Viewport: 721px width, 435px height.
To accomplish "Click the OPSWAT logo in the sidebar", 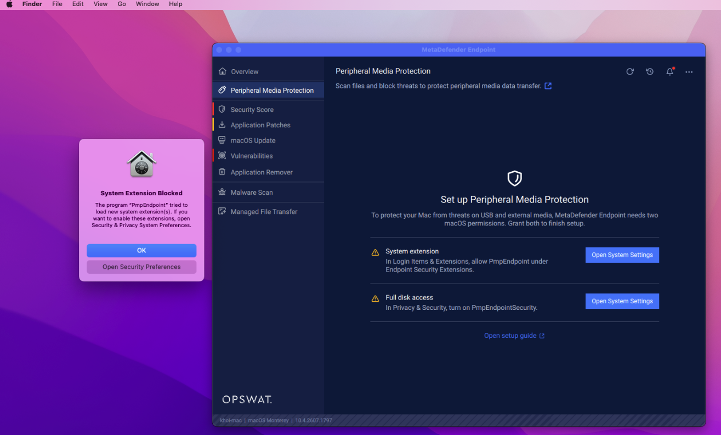I will tap(247, 399).
